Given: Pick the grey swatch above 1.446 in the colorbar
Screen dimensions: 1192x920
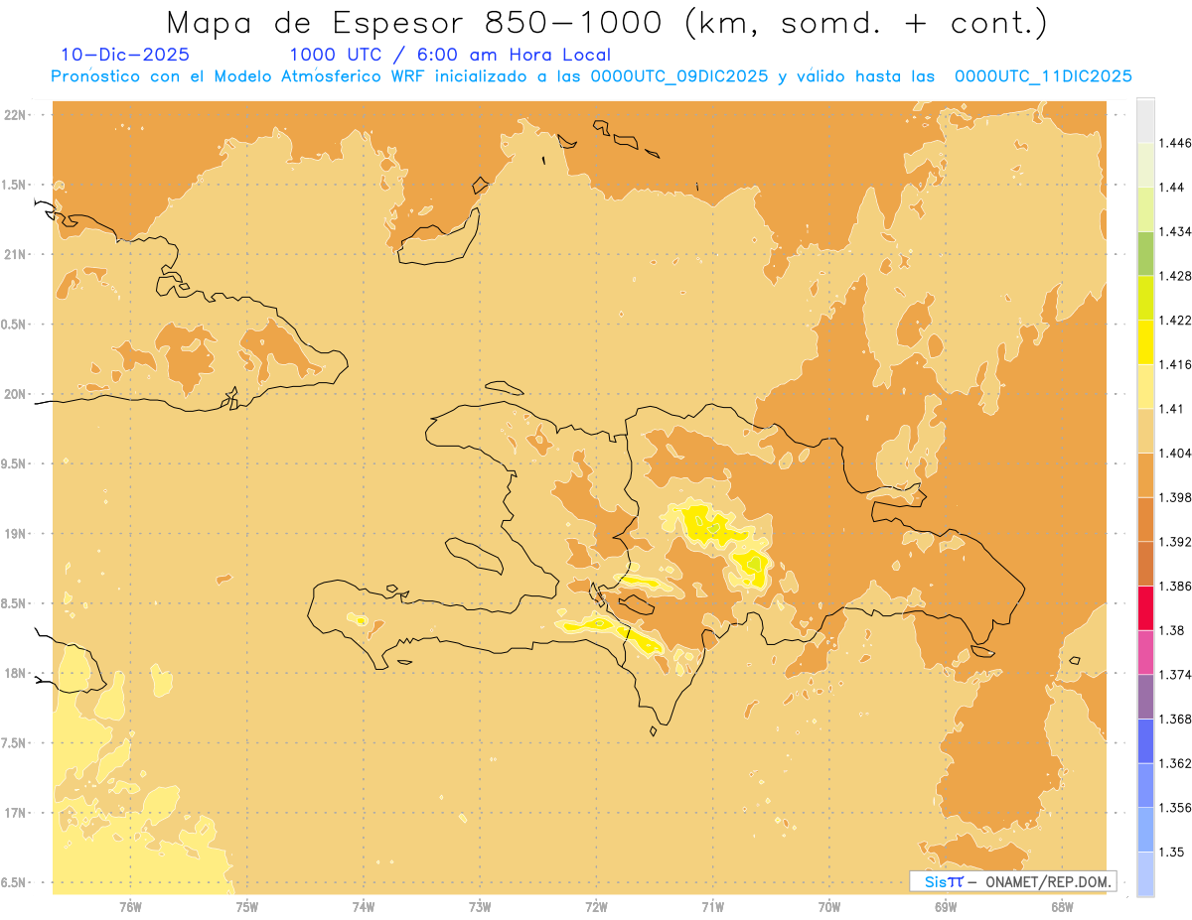Looking at the screenshot, I should click(1145, 121).
